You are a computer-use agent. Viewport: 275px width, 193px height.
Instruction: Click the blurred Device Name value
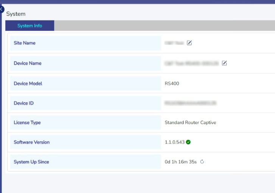[x=191, y=63]
